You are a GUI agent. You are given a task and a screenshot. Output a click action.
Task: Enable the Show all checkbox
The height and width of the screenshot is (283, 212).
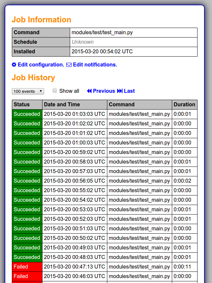(55, 90)
